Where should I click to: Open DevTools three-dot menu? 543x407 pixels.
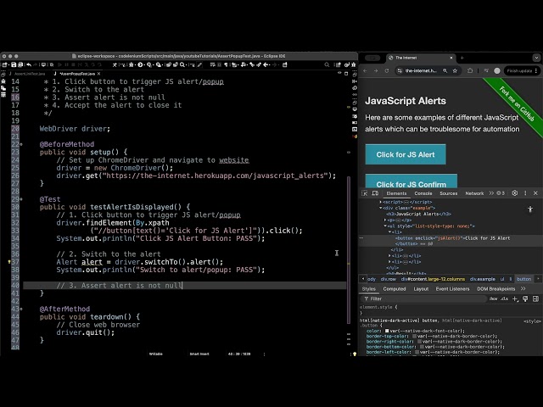(x=525, y=193)
